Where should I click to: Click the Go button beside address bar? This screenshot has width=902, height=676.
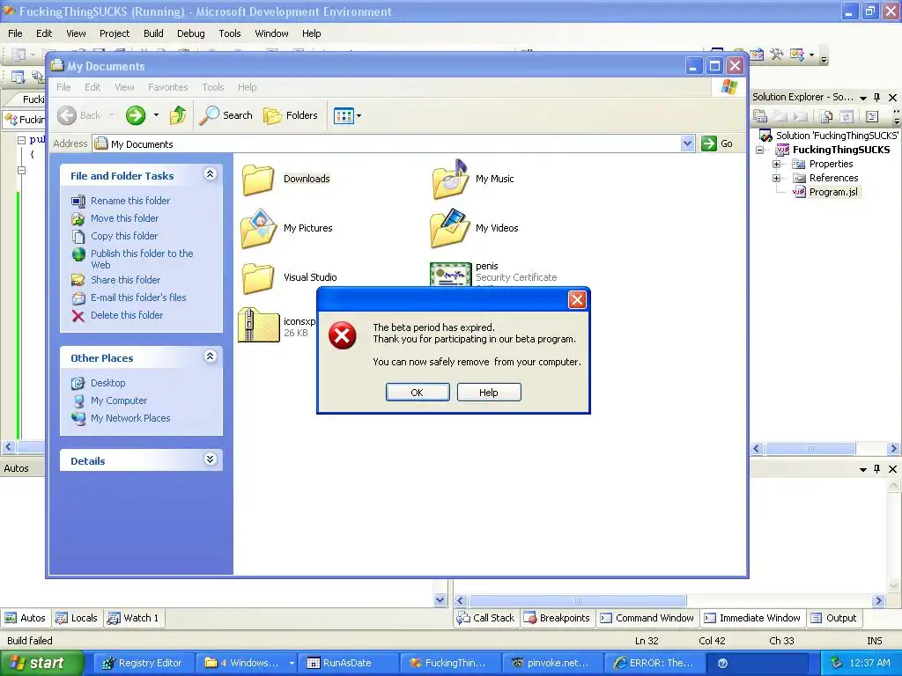click(x=717, y=143)
